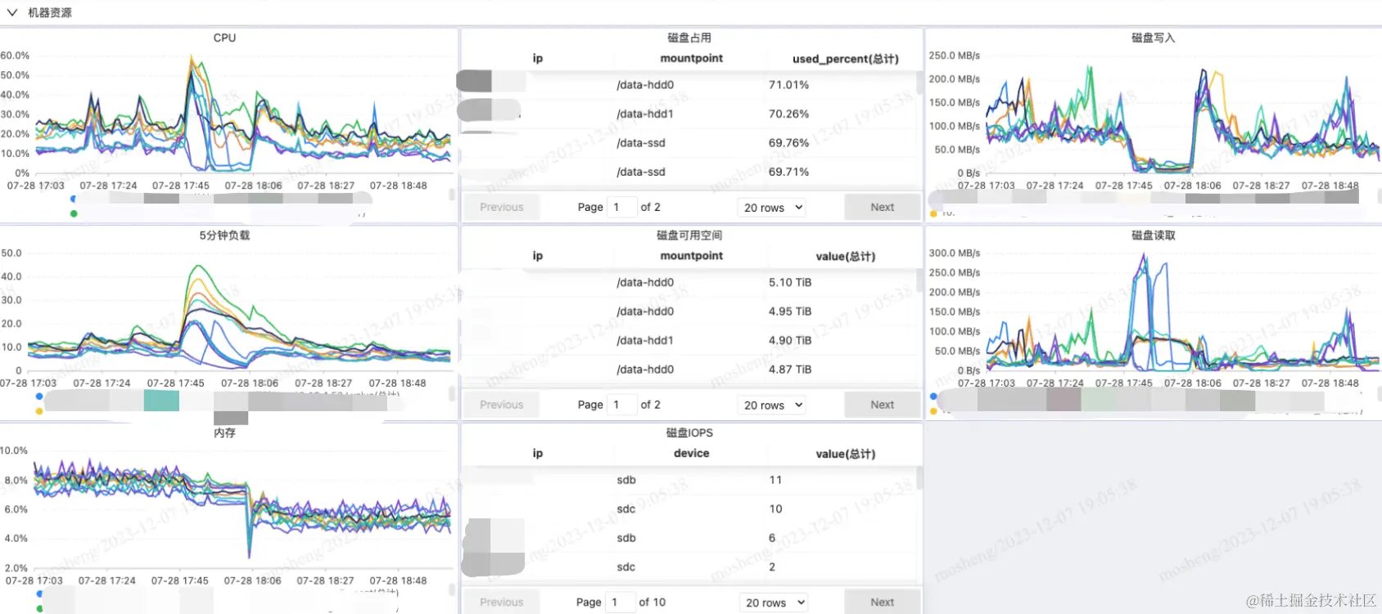The height and width of the screenshot is (614, 1382).
Task: Focus the page number field in 磁盘可用空间
Action: point(622,405)
